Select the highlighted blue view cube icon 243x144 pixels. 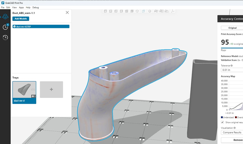143,11
